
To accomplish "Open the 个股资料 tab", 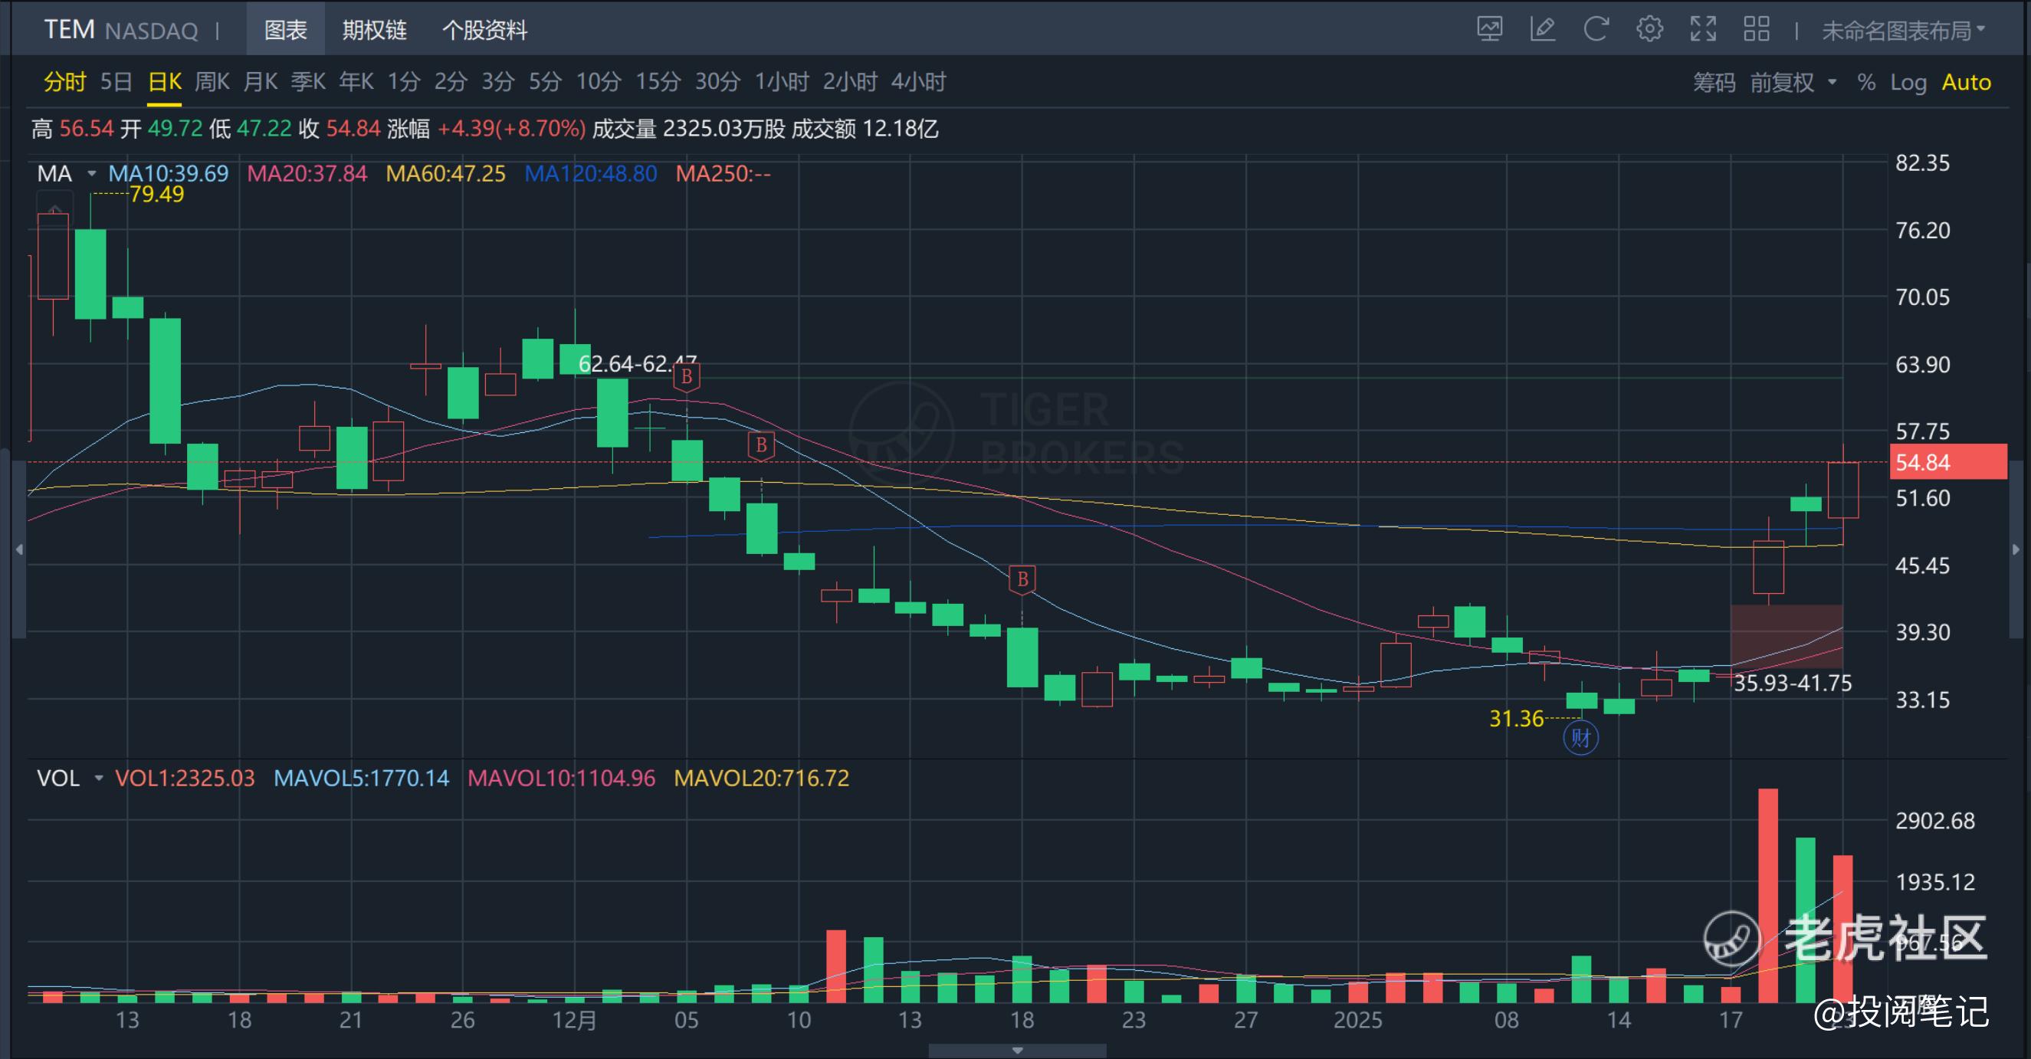I will 484,30.
